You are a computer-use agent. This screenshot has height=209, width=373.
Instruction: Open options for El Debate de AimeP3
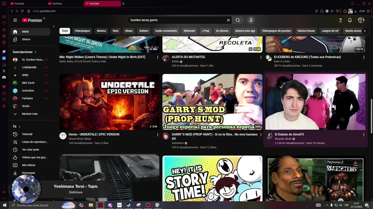[x=364, y=135]
